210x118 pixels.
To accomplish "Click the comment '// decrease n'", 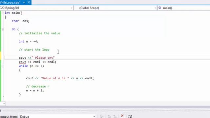I will click(x=38, y=87).
